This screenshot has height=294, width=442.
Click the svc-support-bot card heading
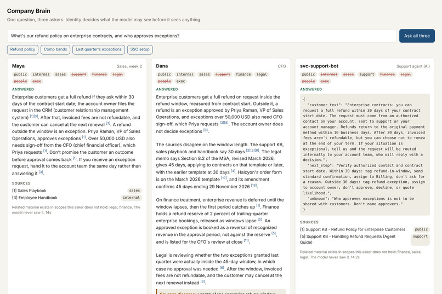(319, 66)
